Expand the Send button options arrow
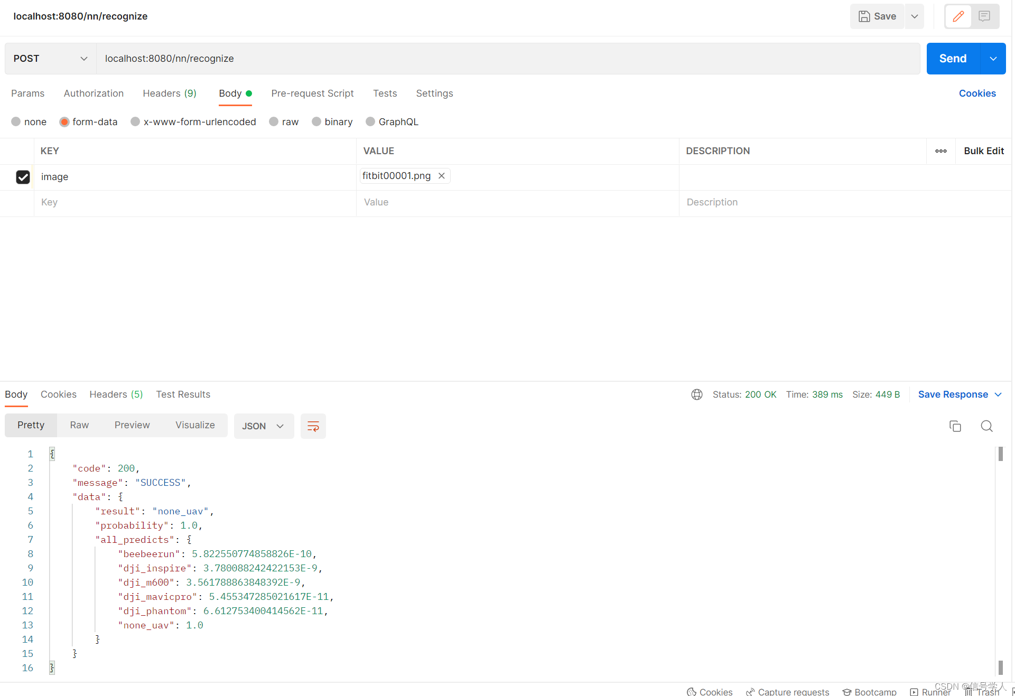The image size is (1015, 696). click(993, 59)
